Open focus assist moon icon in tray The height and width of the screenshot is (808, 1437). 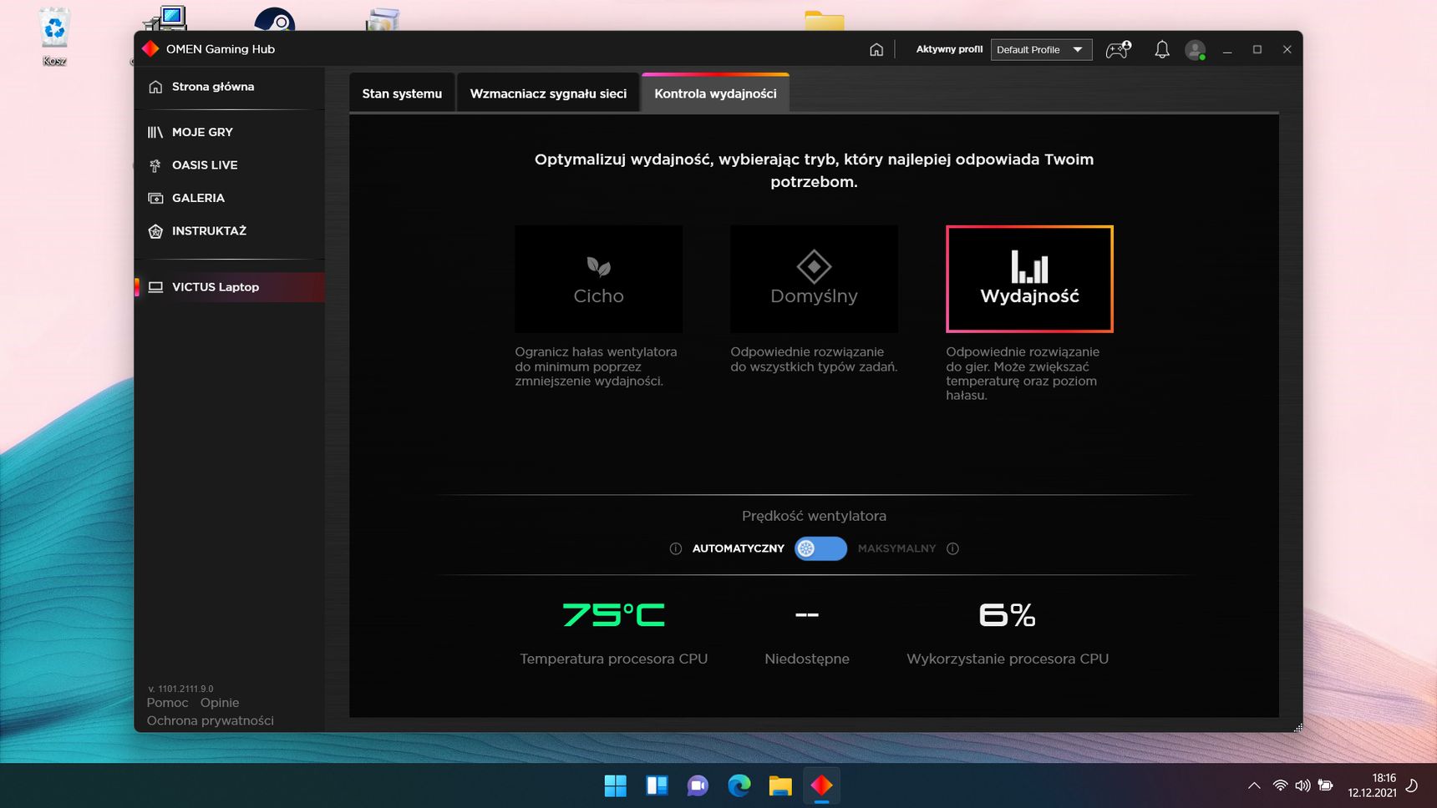[x=1412, y=785]
